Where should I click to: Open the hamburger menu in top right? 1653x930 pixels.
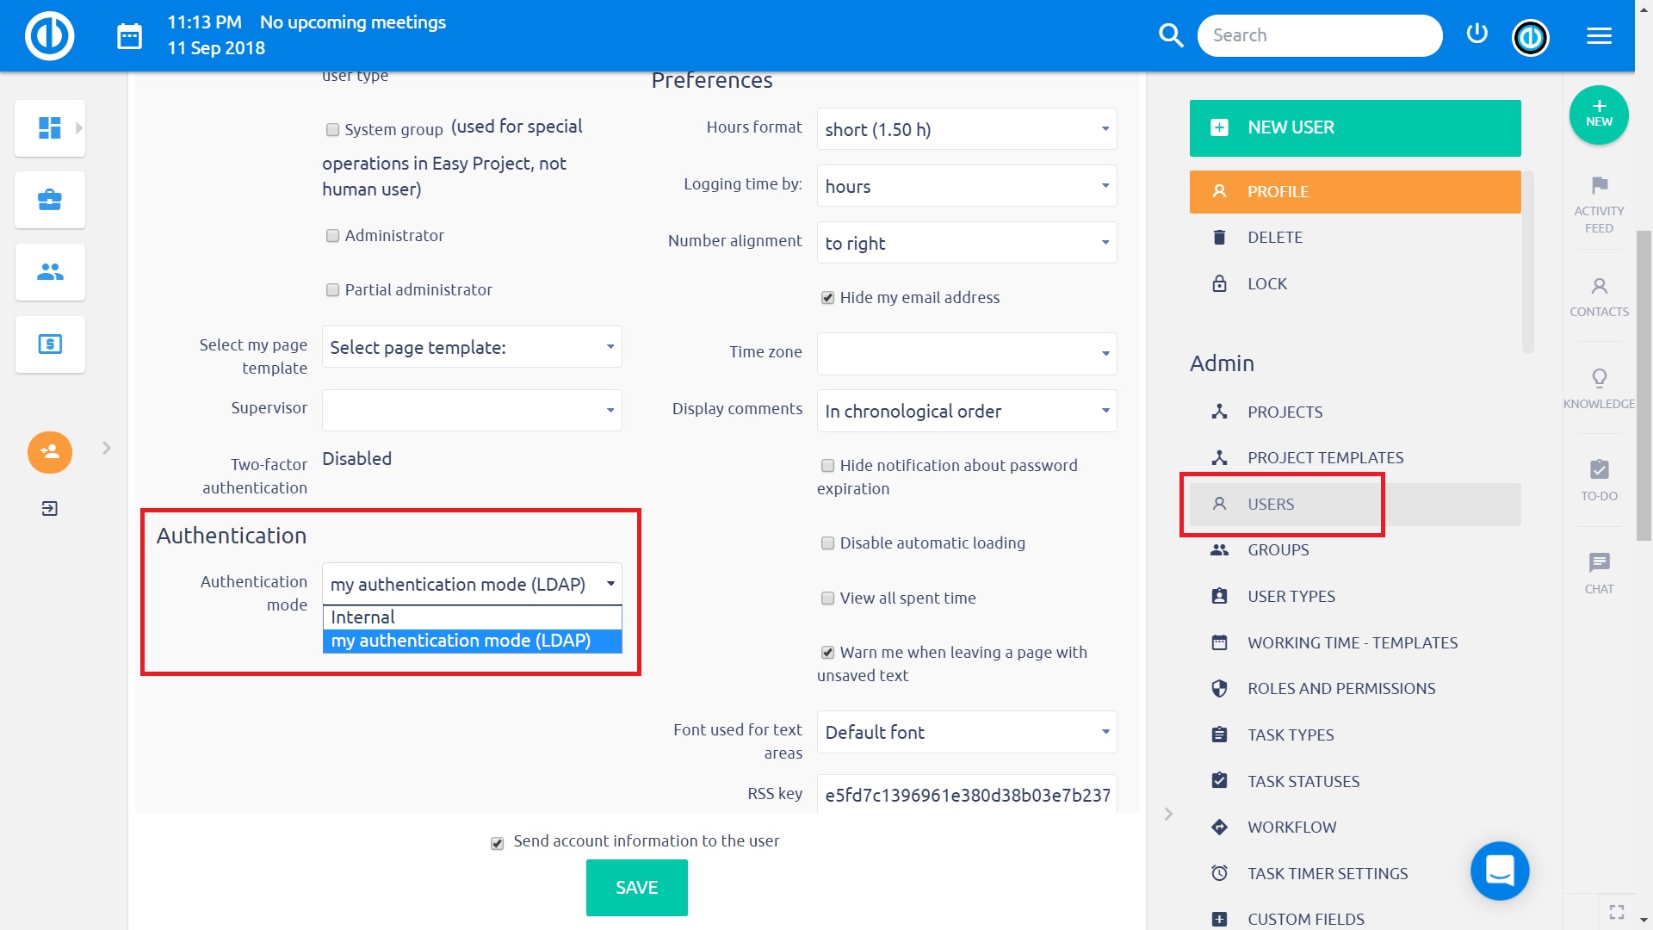click(1600, 35)
